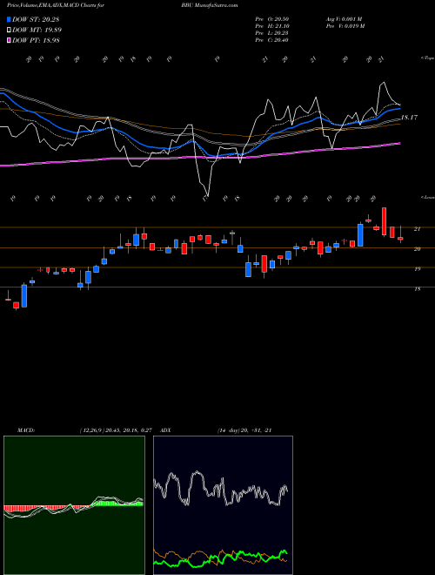
Task: Click the '21' price axis label
Action: pyautogui.click(x=417, y=229)
